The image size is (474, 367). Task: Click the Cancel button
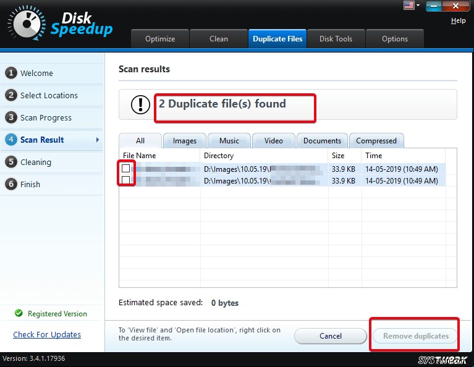tap(331, 336)
